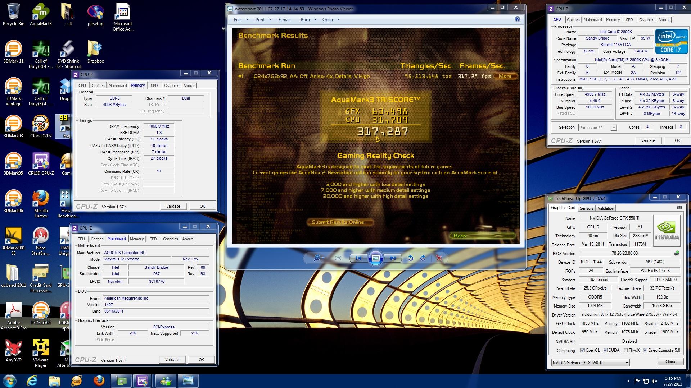Open the Processor #1 selection dropdown
Image resolution: width=691 pixels, height=388 pixels.
click(x=597, y=127)
